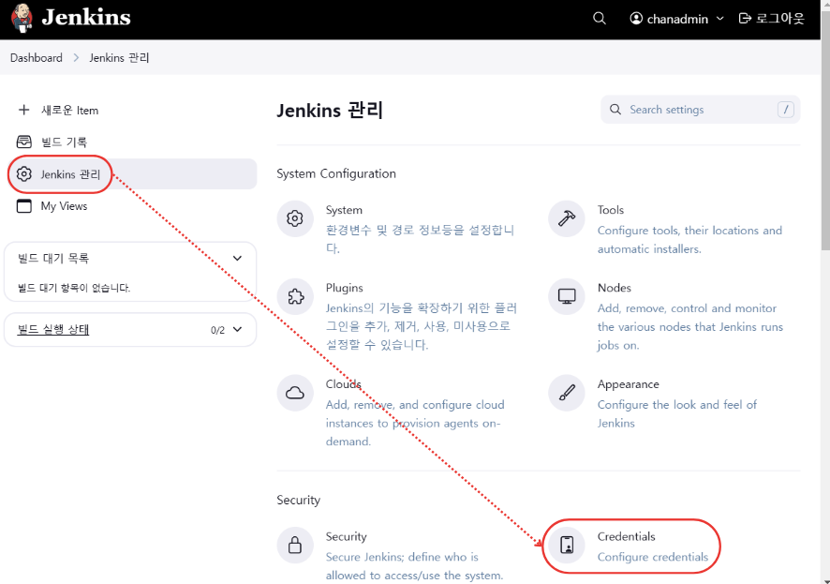This screenshot has width=830, height=584.
Task: Open the System gear icon
Action: pyautogui.click(x=295, y=218)
